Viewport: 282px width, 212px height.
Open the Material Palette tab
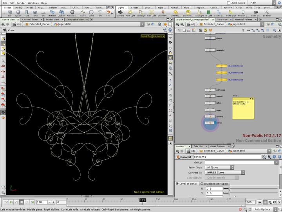[244, 20]
